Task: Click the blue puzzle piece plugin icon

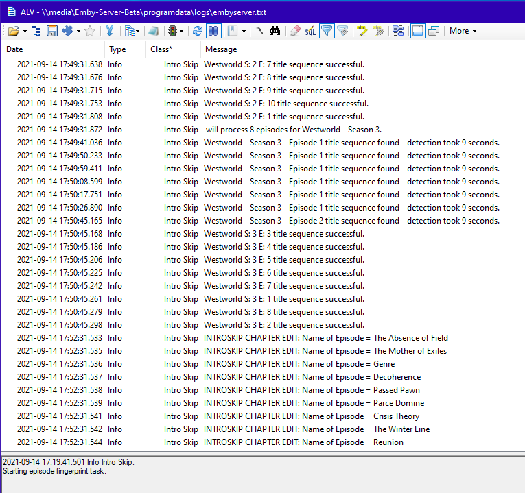Action: [67, 31]
